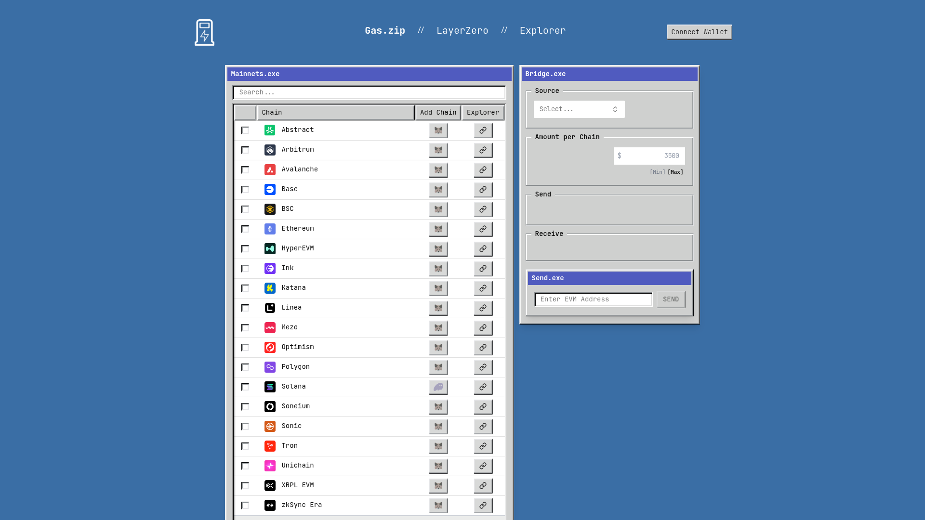Check the Abstract chain checkbox
Image resolution: width=925 pixels, height=520 pixels.
[x=245, y=130]
